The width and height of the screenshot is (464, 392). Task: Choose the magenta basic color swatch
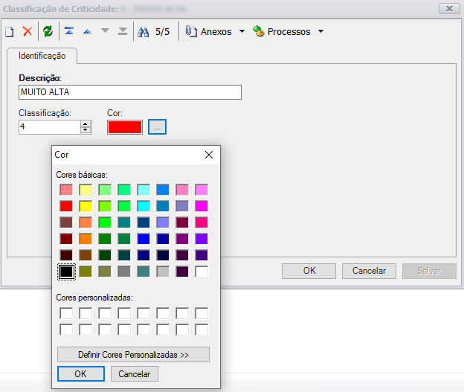pyautogui.click(x=202, y=206)
